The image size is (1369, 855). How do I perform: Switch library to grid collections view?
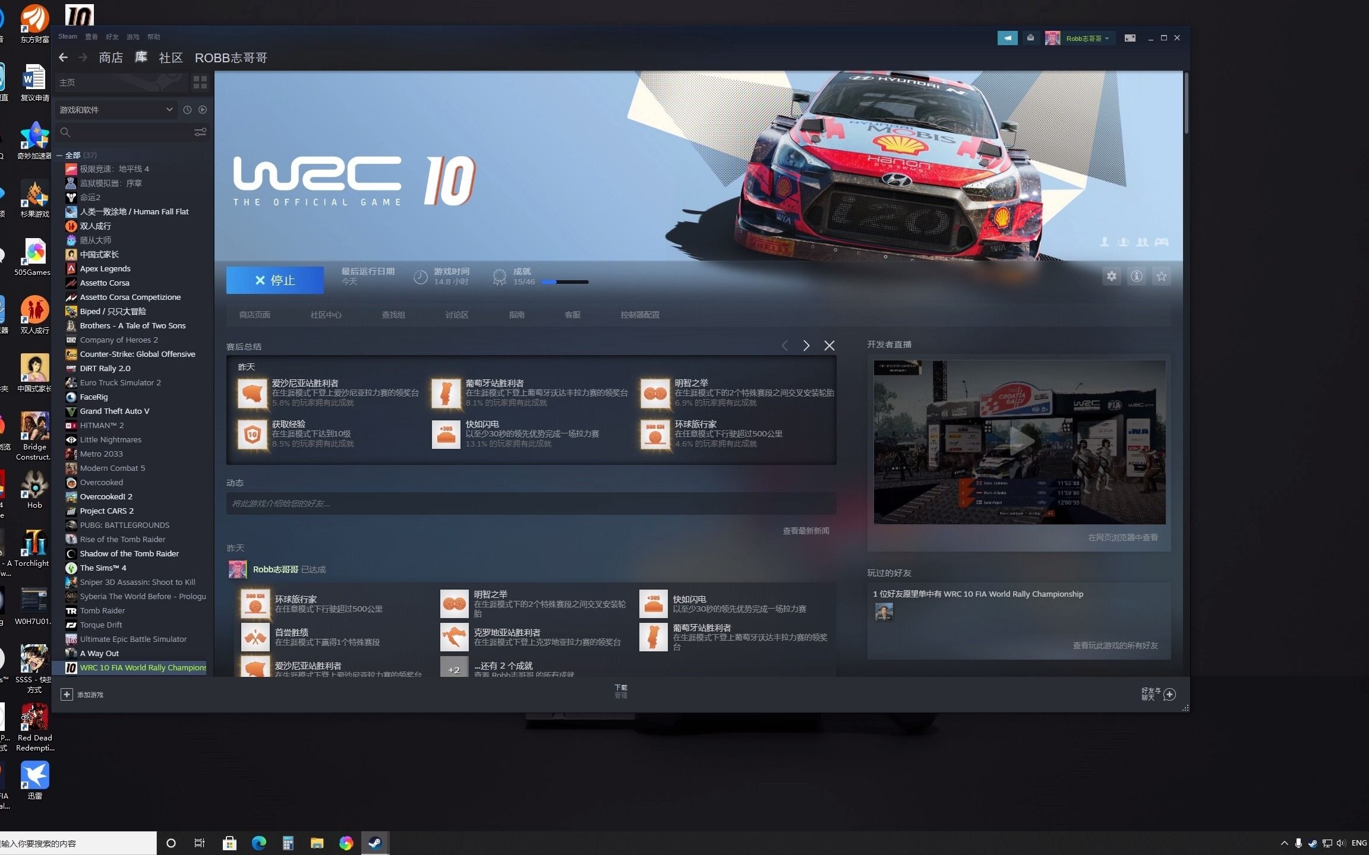click(200, 82)
